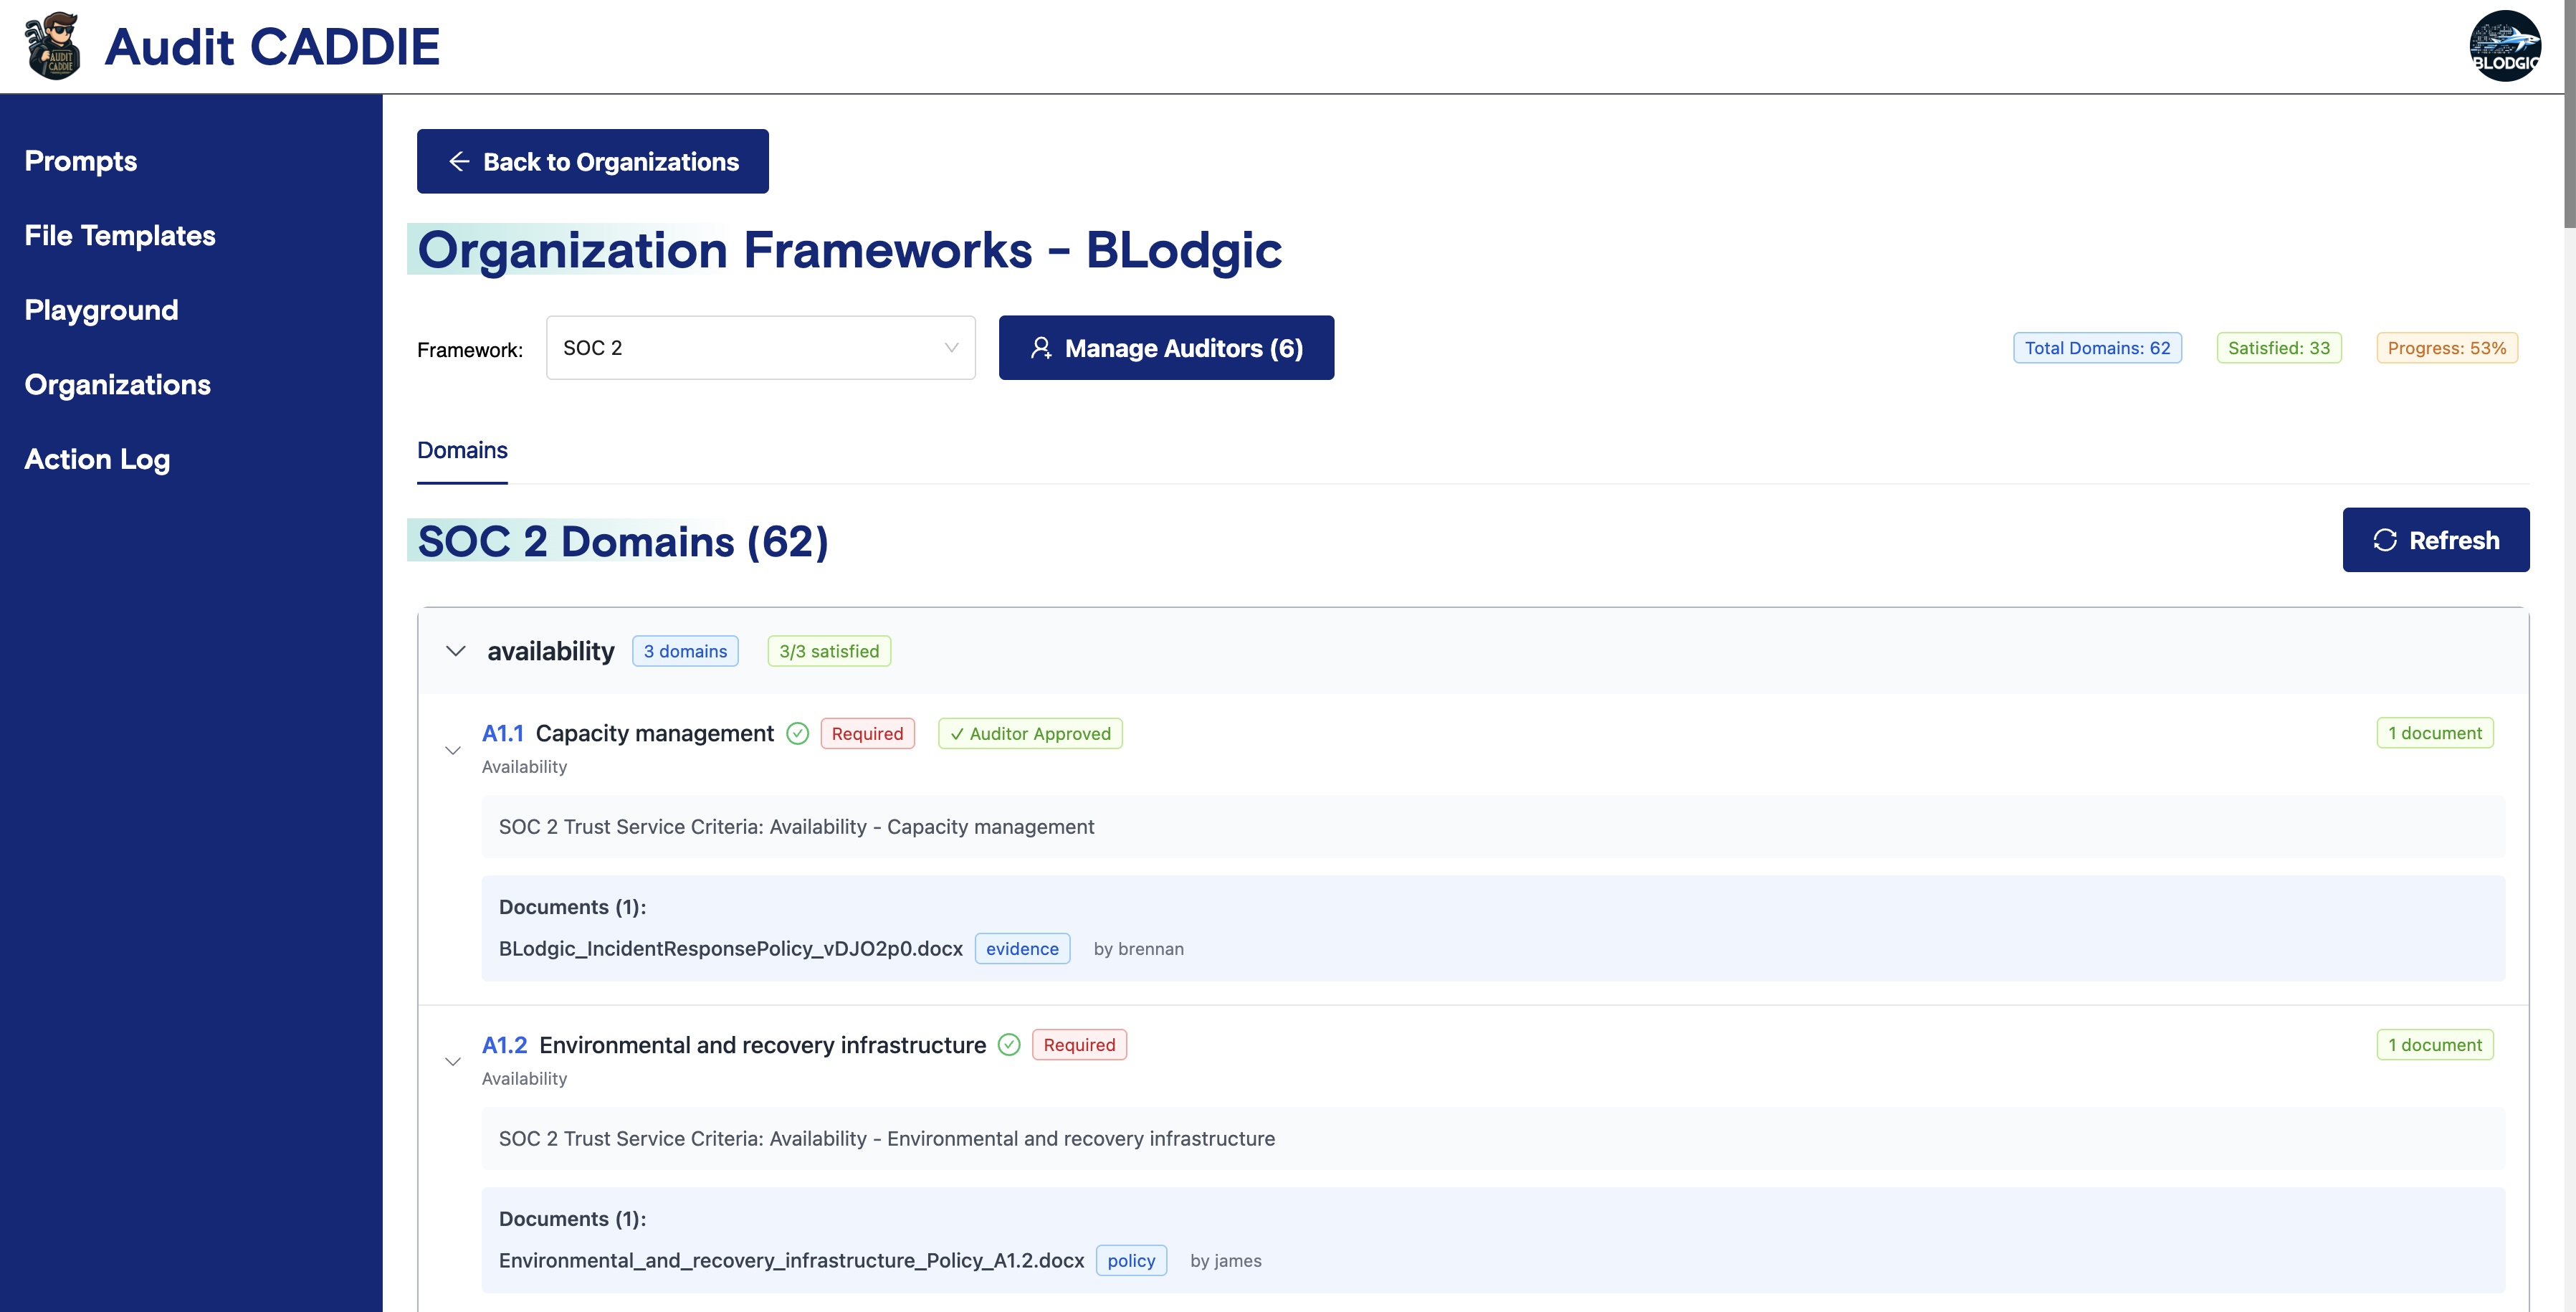The height and width of the screenshot is (1312, 2576).
Task: Select the Domains tab
Action: pos(462,450)
